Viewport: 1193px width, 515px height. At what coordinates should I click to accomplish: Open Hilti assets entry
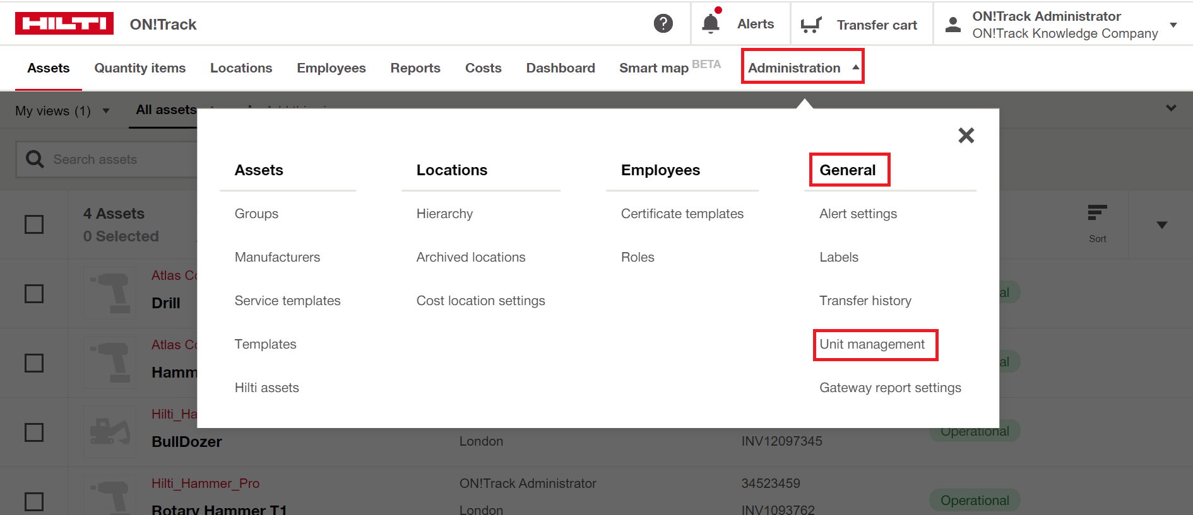(266, 388)
